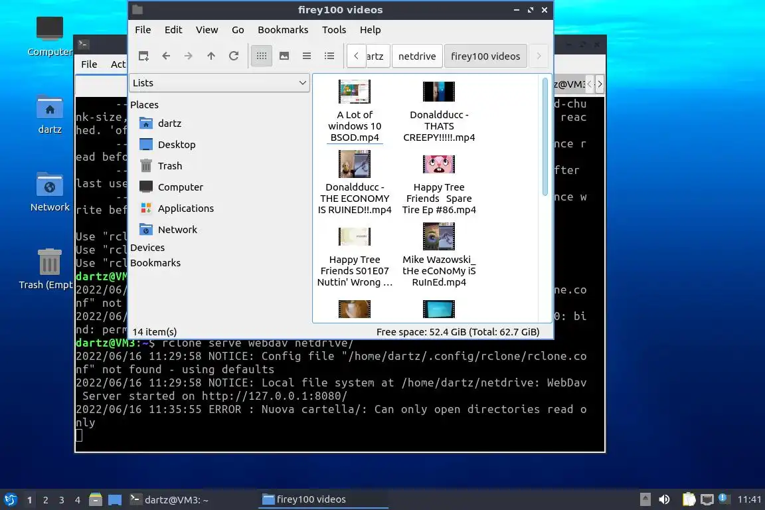Image resolution: width=765 pixels, height=510 pixels.
Task: Click the notification tray icon with alert
Action: click(724, 499)
